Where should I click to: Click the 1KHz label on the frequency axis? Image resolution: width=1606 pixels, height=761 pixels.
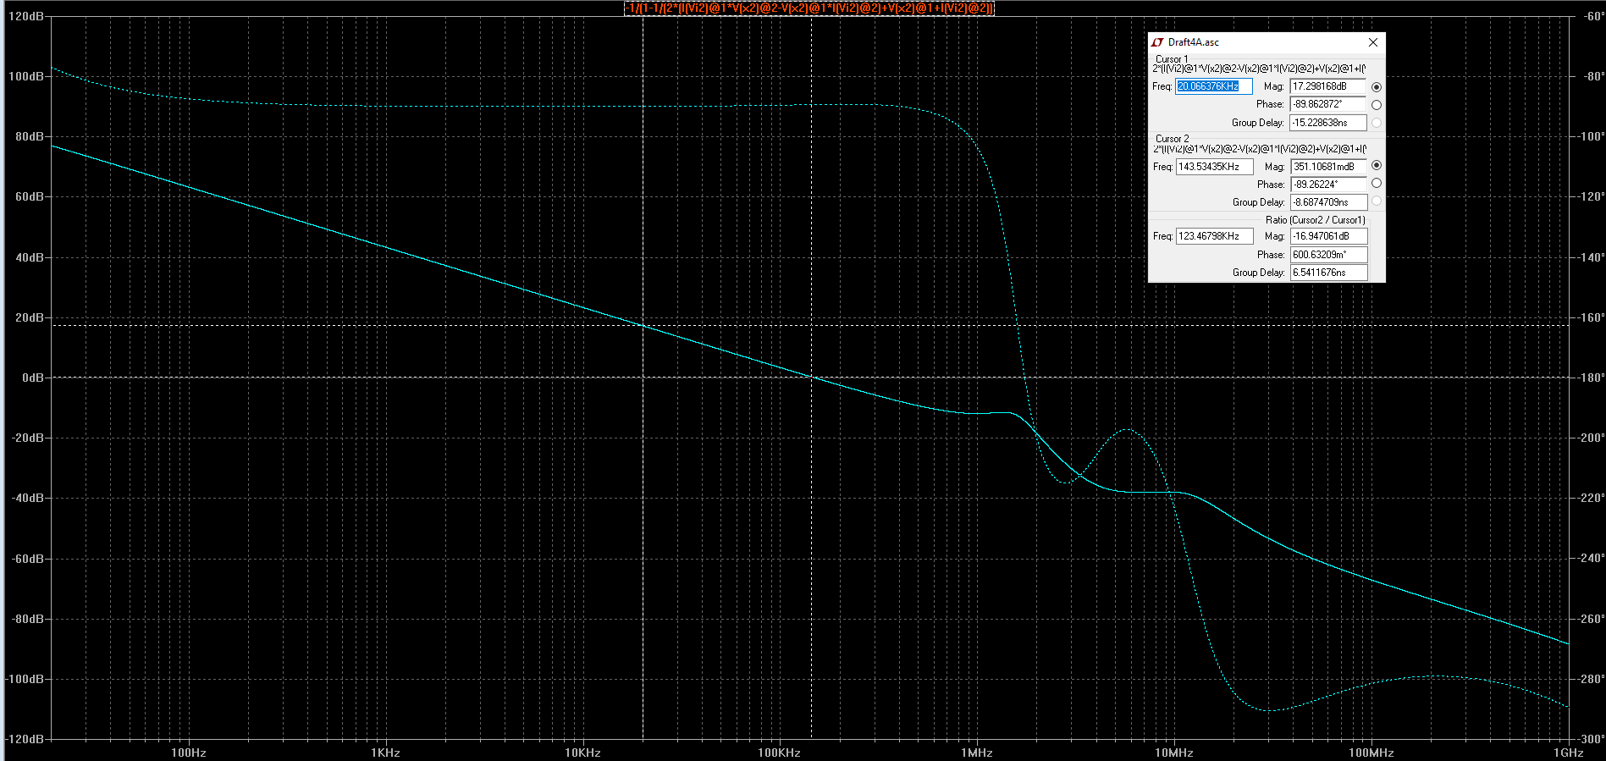(x=385, y=753)
